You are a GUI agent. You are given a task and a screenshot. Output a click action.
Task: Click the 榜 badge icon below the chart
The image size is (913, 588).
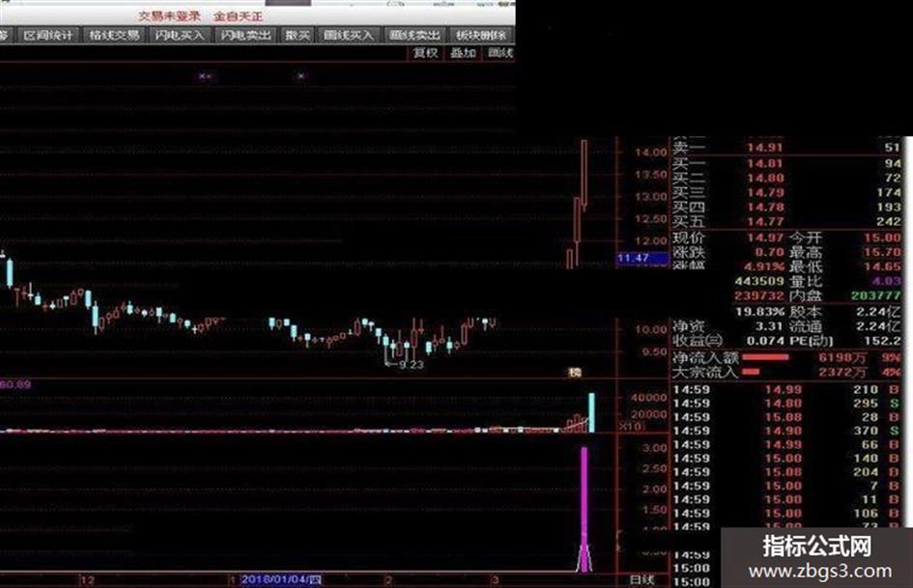[x=575, y=372]
